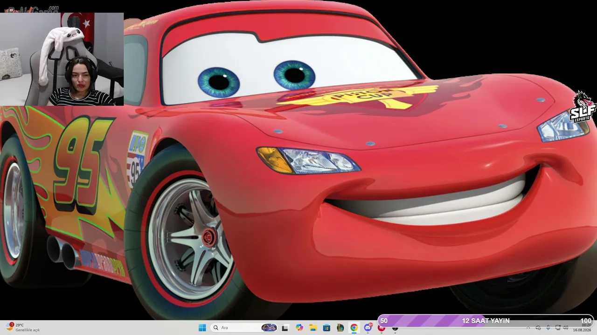Show hidden system tray icons
The height and width of the screenshot is (335, 597).
coord(528,328)
